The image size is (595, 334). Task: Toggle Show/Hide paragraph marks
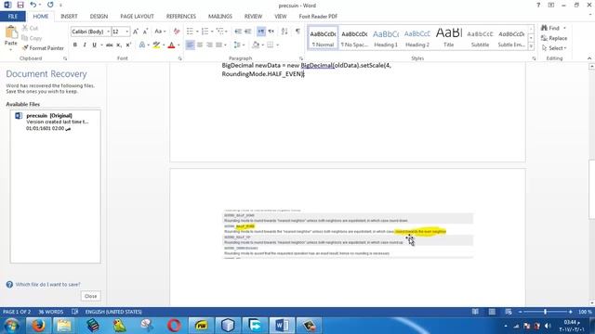(x=297, y=32)
